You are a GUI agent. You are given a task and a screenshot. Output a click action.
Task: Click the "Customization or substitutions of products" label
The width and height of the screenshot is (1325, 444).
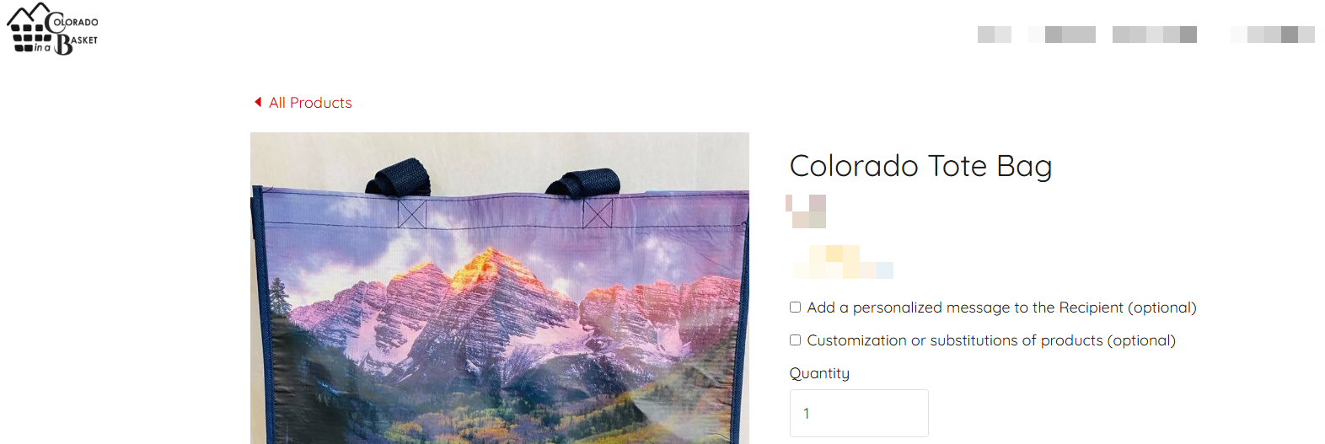pos(991,340)
